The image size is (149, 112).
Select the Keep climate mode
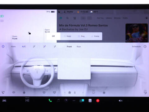(67, 36)
